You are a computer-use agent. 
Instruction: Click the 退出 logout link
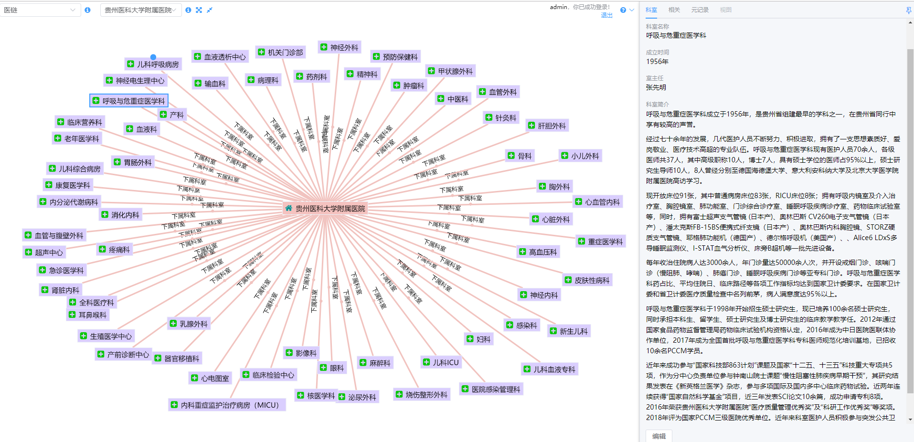pyautogui.click(x=606, y=15)
